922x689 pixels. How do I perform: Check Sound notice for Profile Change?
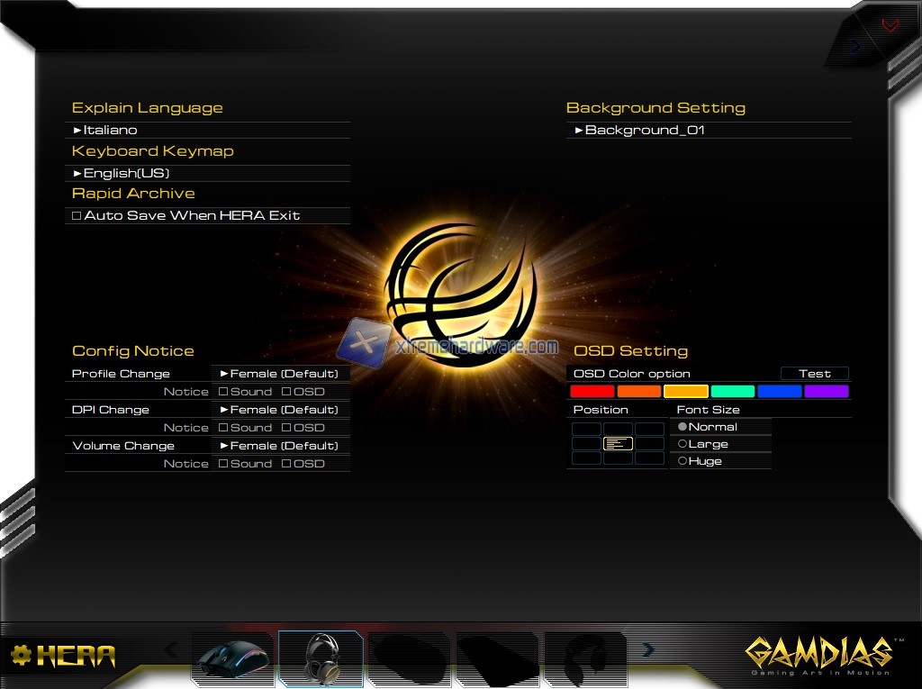coord(223,392)
